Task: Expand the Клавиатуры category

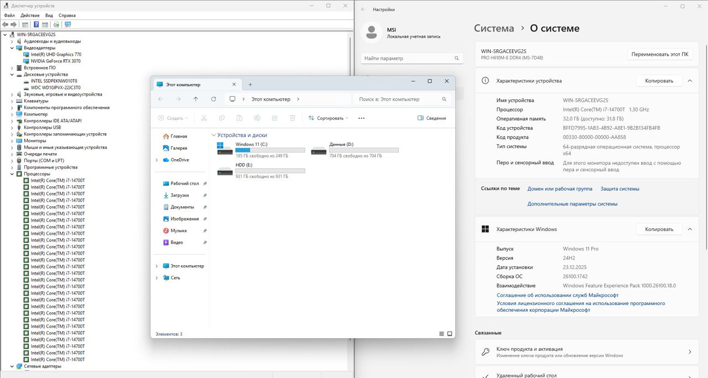Action: [x=13, y=101]
